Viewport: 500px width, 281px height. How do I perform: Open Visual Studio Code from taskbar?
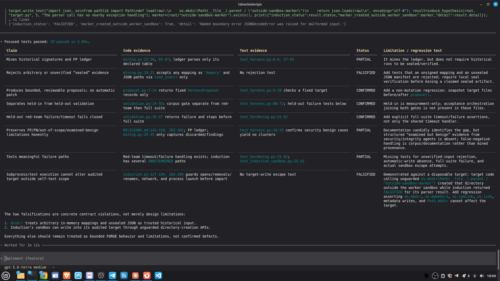point(158,276)
